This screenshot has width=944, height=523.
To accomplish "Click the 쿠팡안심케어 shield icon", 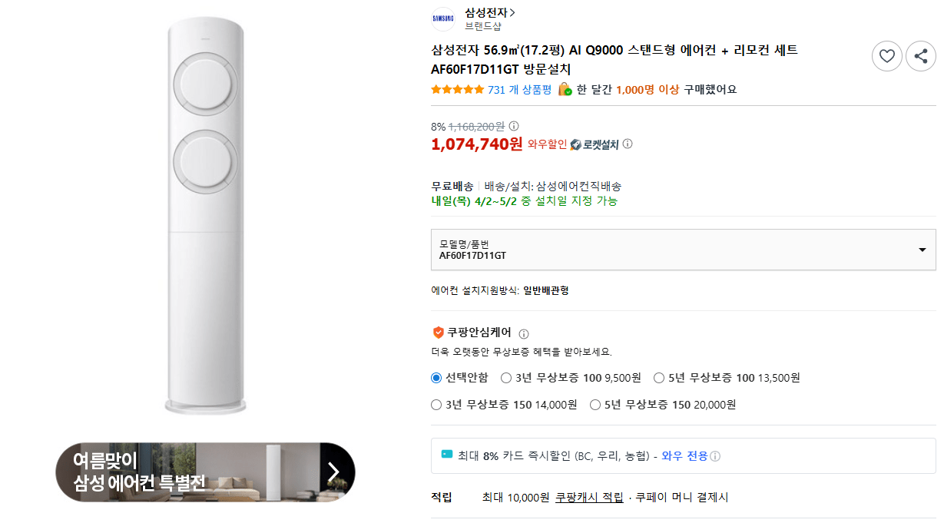I will point(439,333).
